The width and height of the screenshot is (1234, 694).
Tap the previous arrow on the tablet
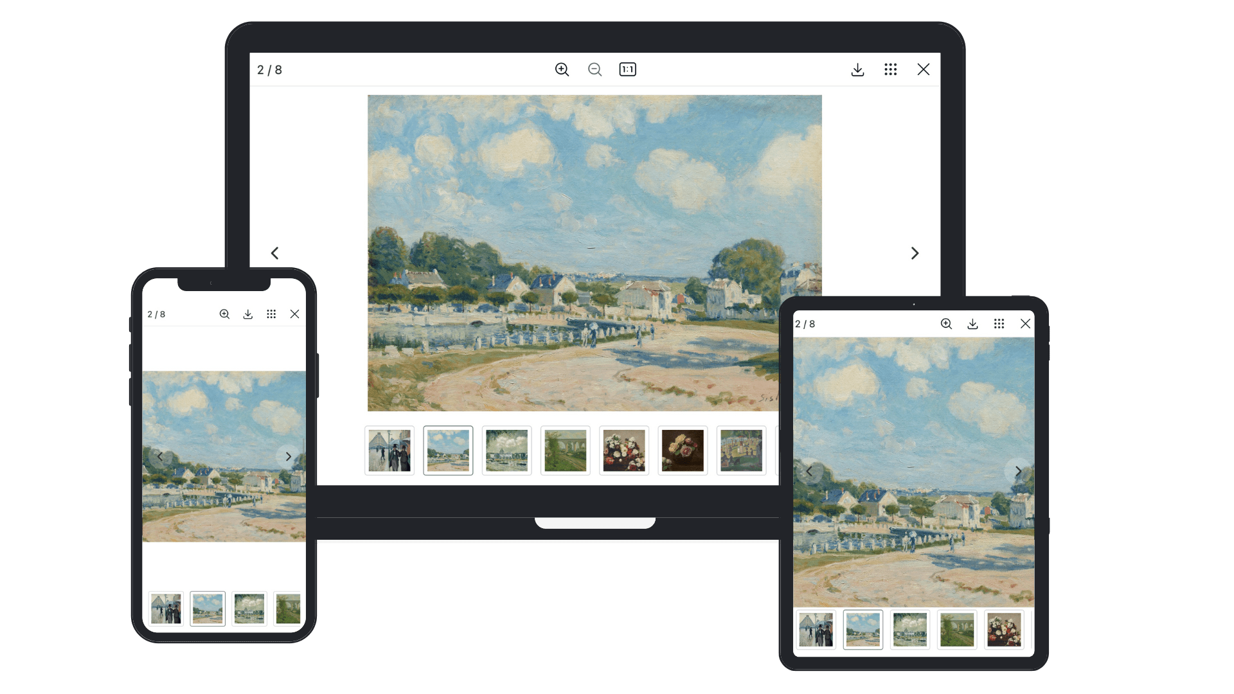pos(809,471)
